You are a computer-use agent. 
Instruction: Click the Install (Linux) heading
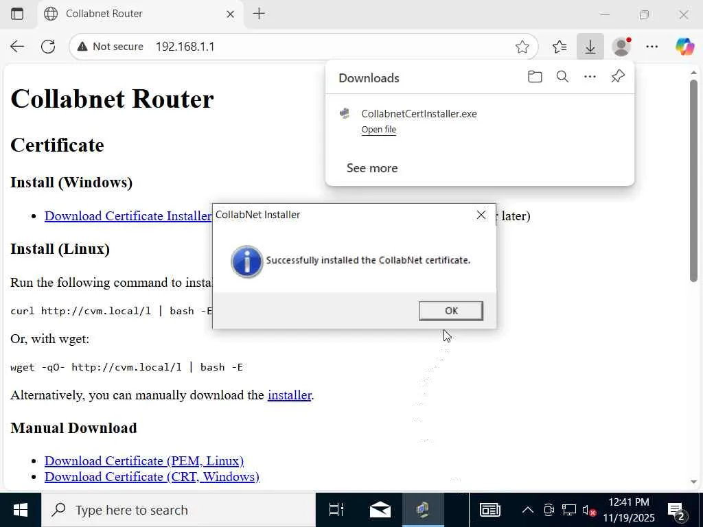pos(60,248)
